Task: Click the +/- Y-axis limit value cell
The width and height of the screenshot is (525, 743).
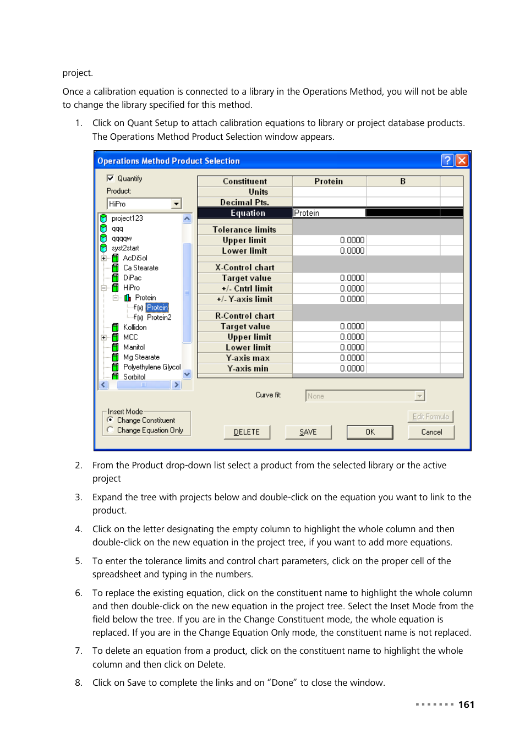Action: [329, 299]
